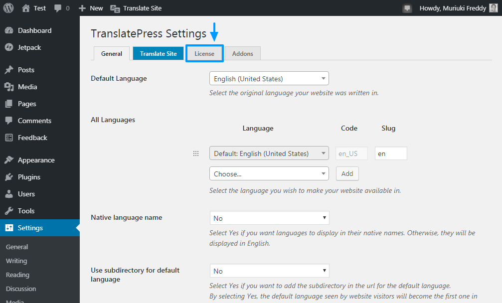Click the Posts pin icon

[x=9, y=70]
